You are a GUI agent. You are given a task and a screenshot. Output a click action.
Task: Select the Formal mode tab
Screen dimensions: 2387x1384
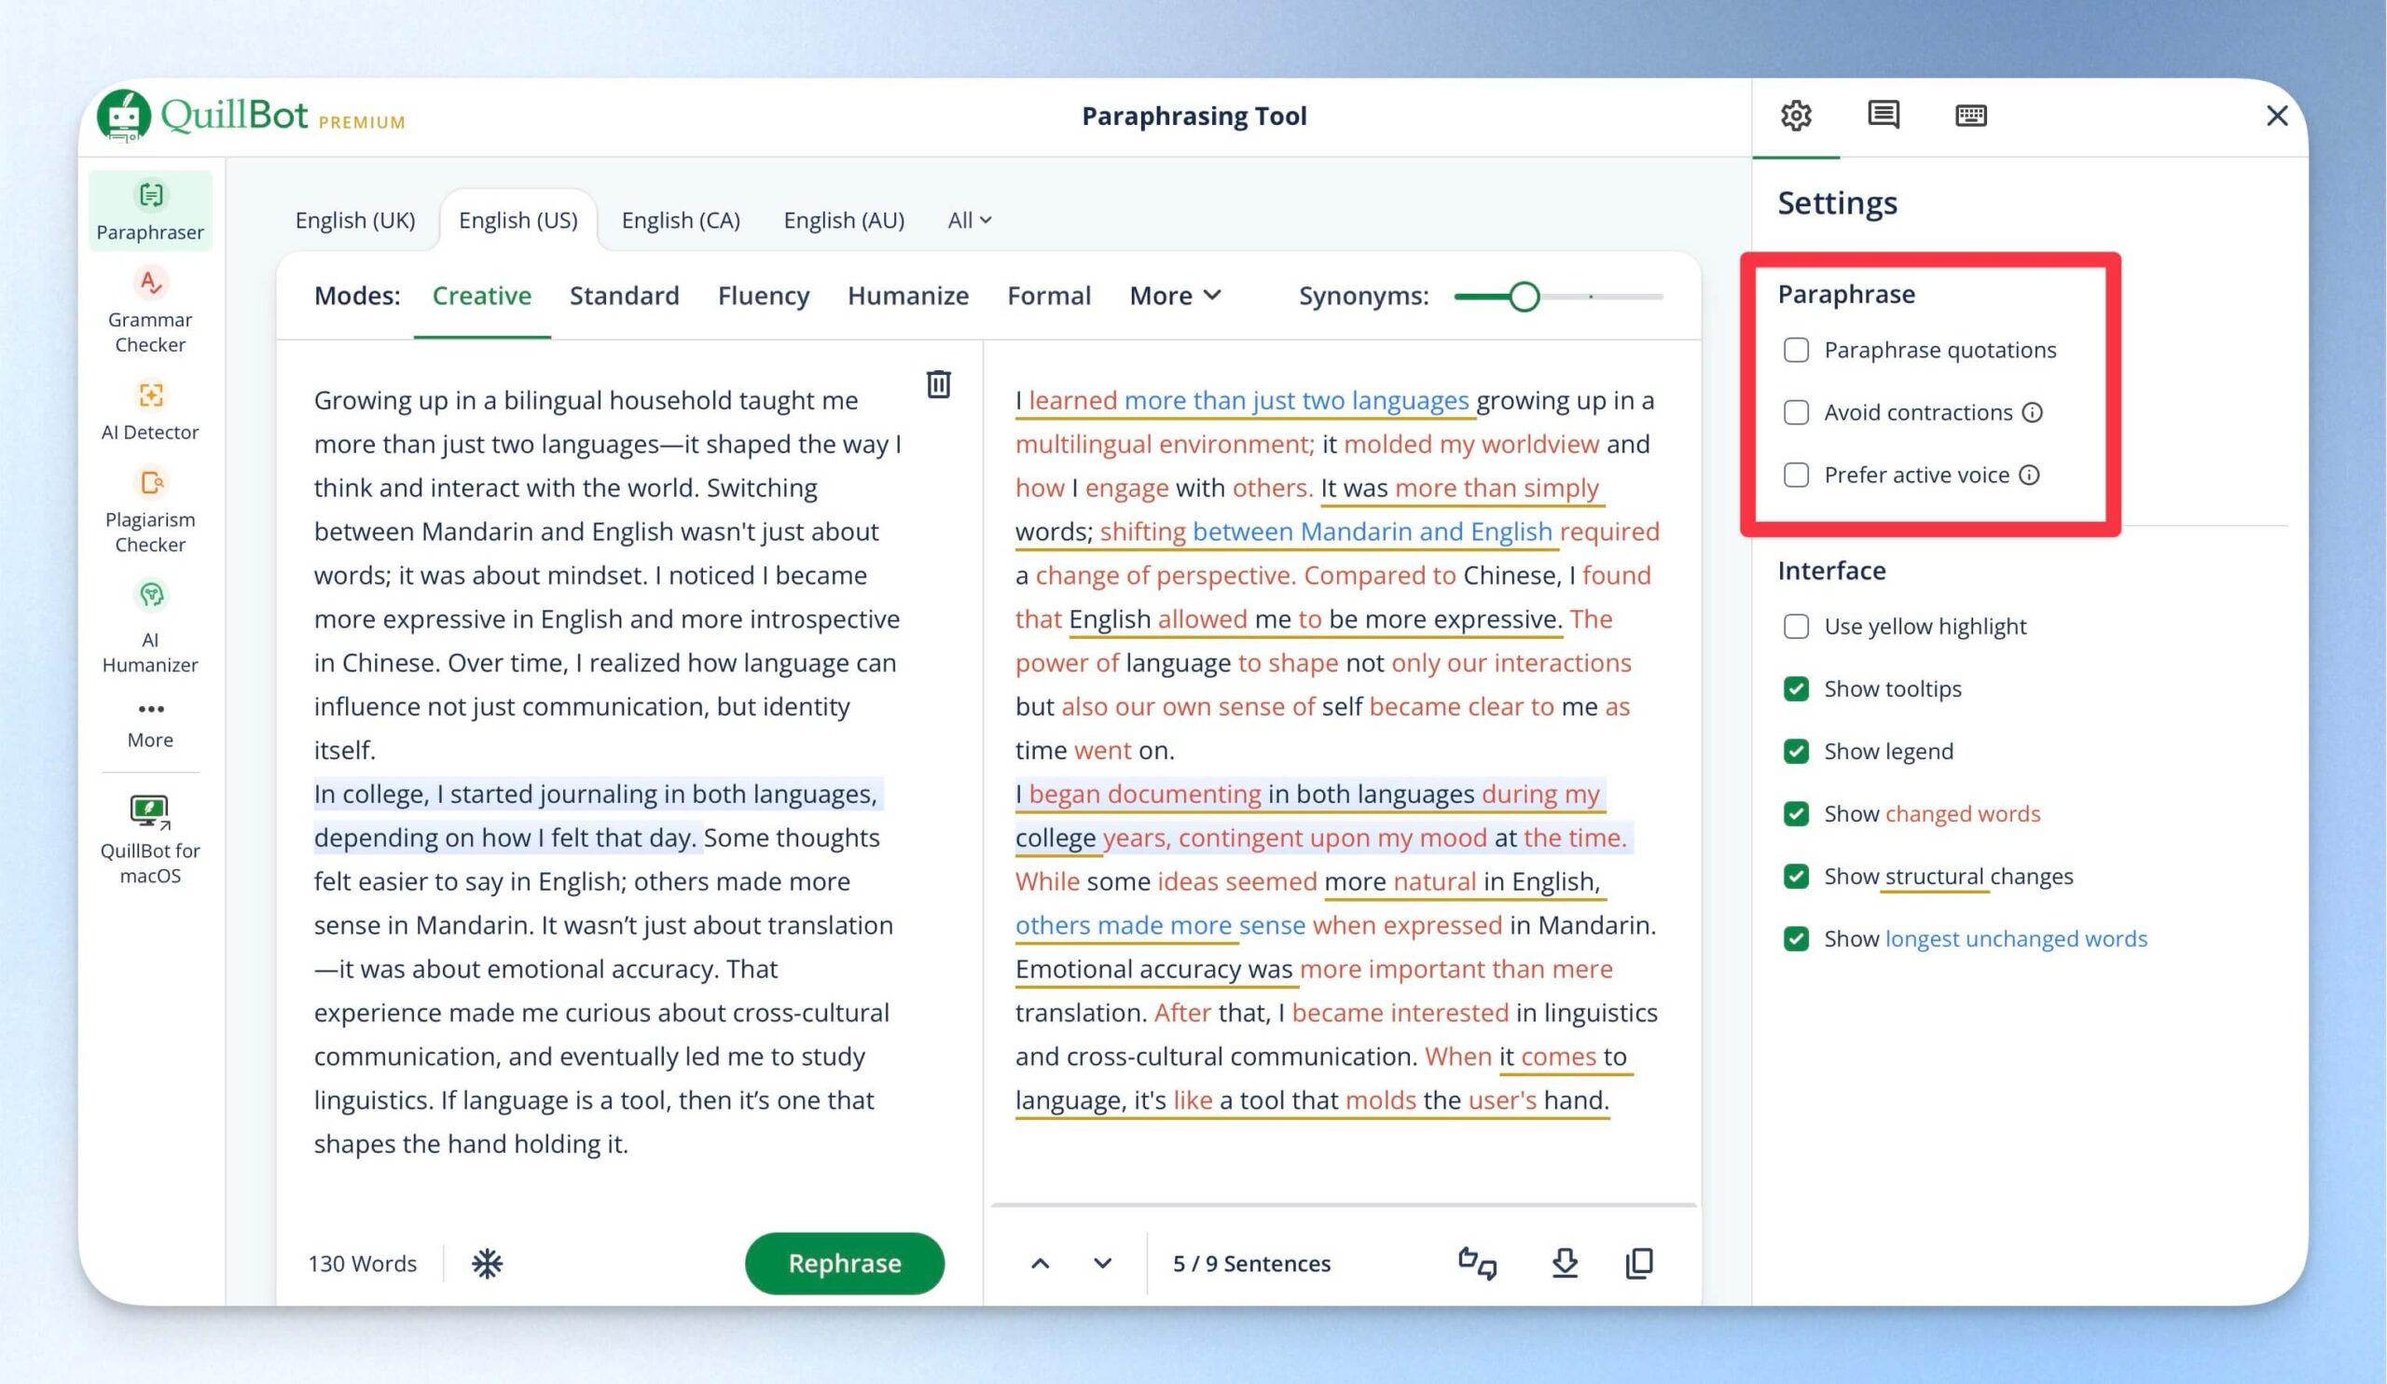tap(1049, 296)
